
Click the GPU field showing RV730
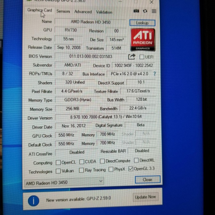(70, 30)
